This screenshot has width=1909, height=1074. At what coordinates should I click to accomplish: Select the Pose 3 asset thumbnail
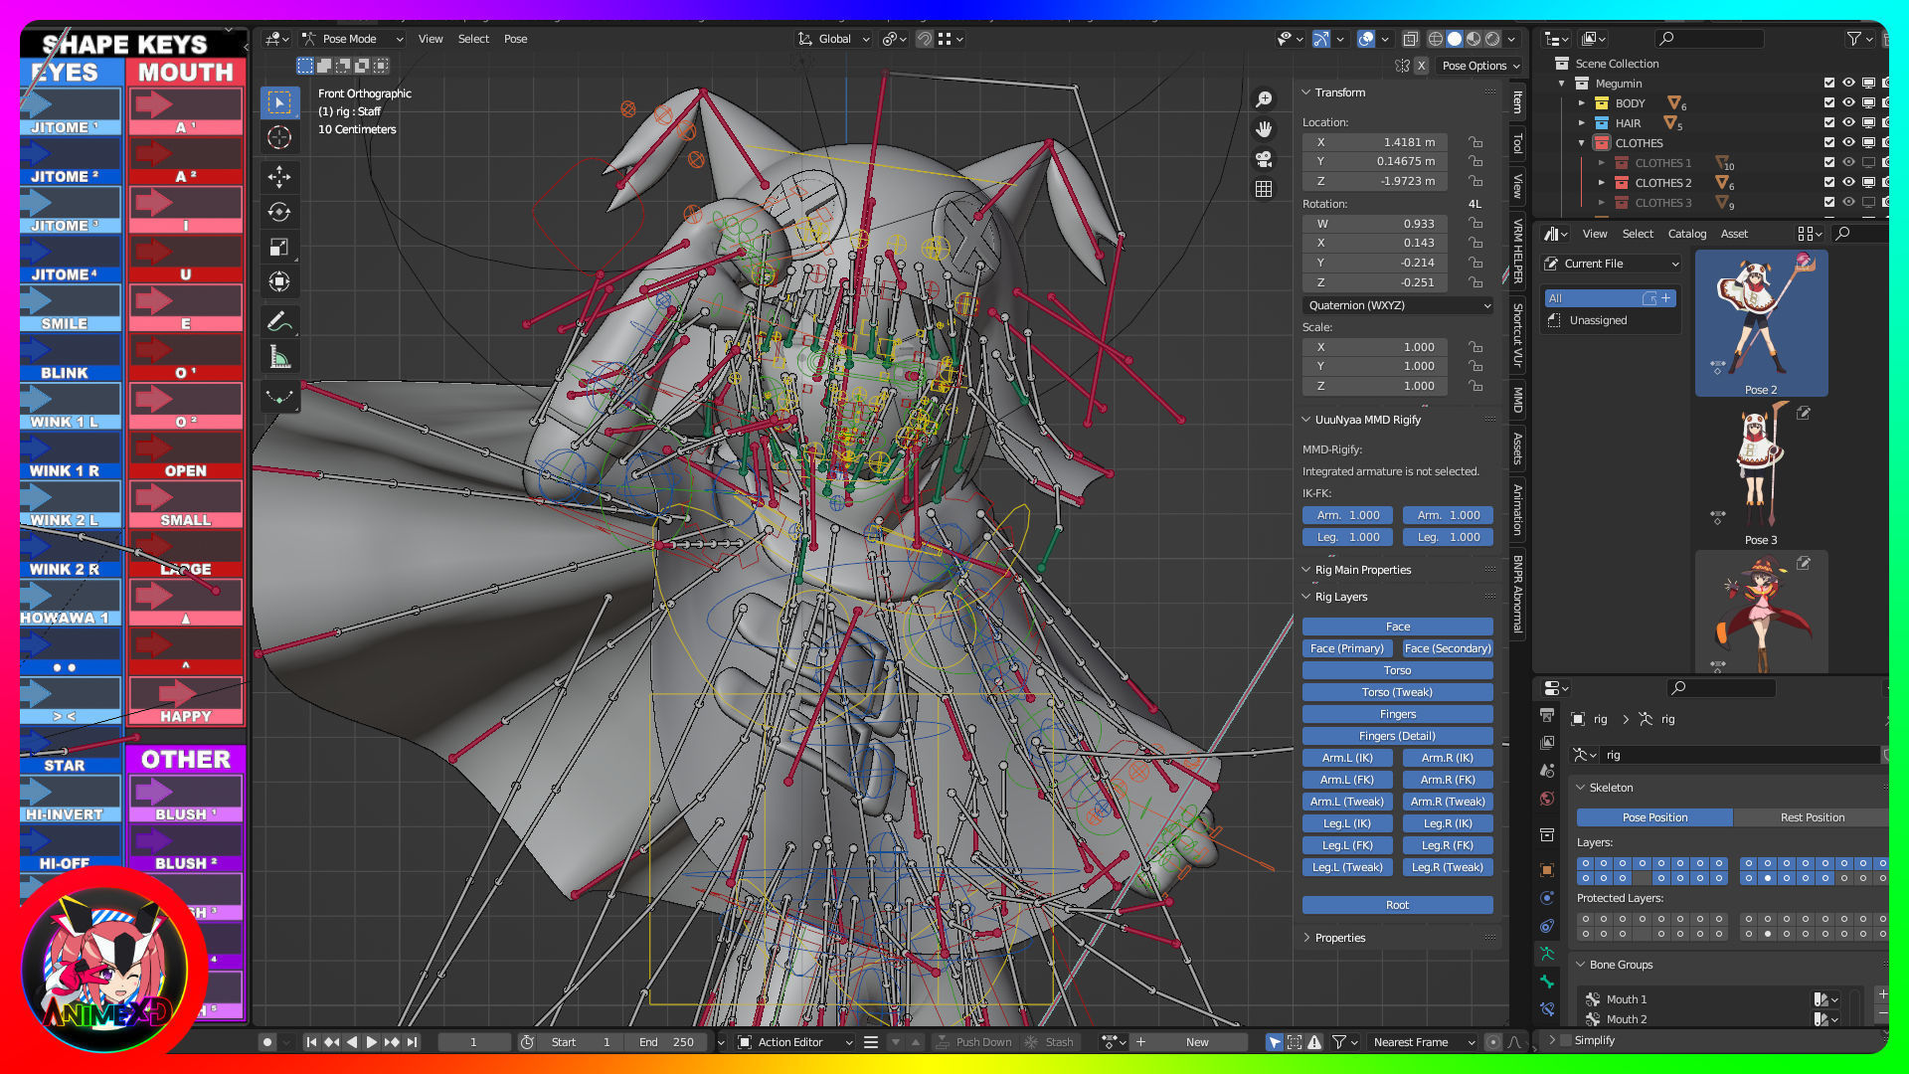click(1761, 474)
